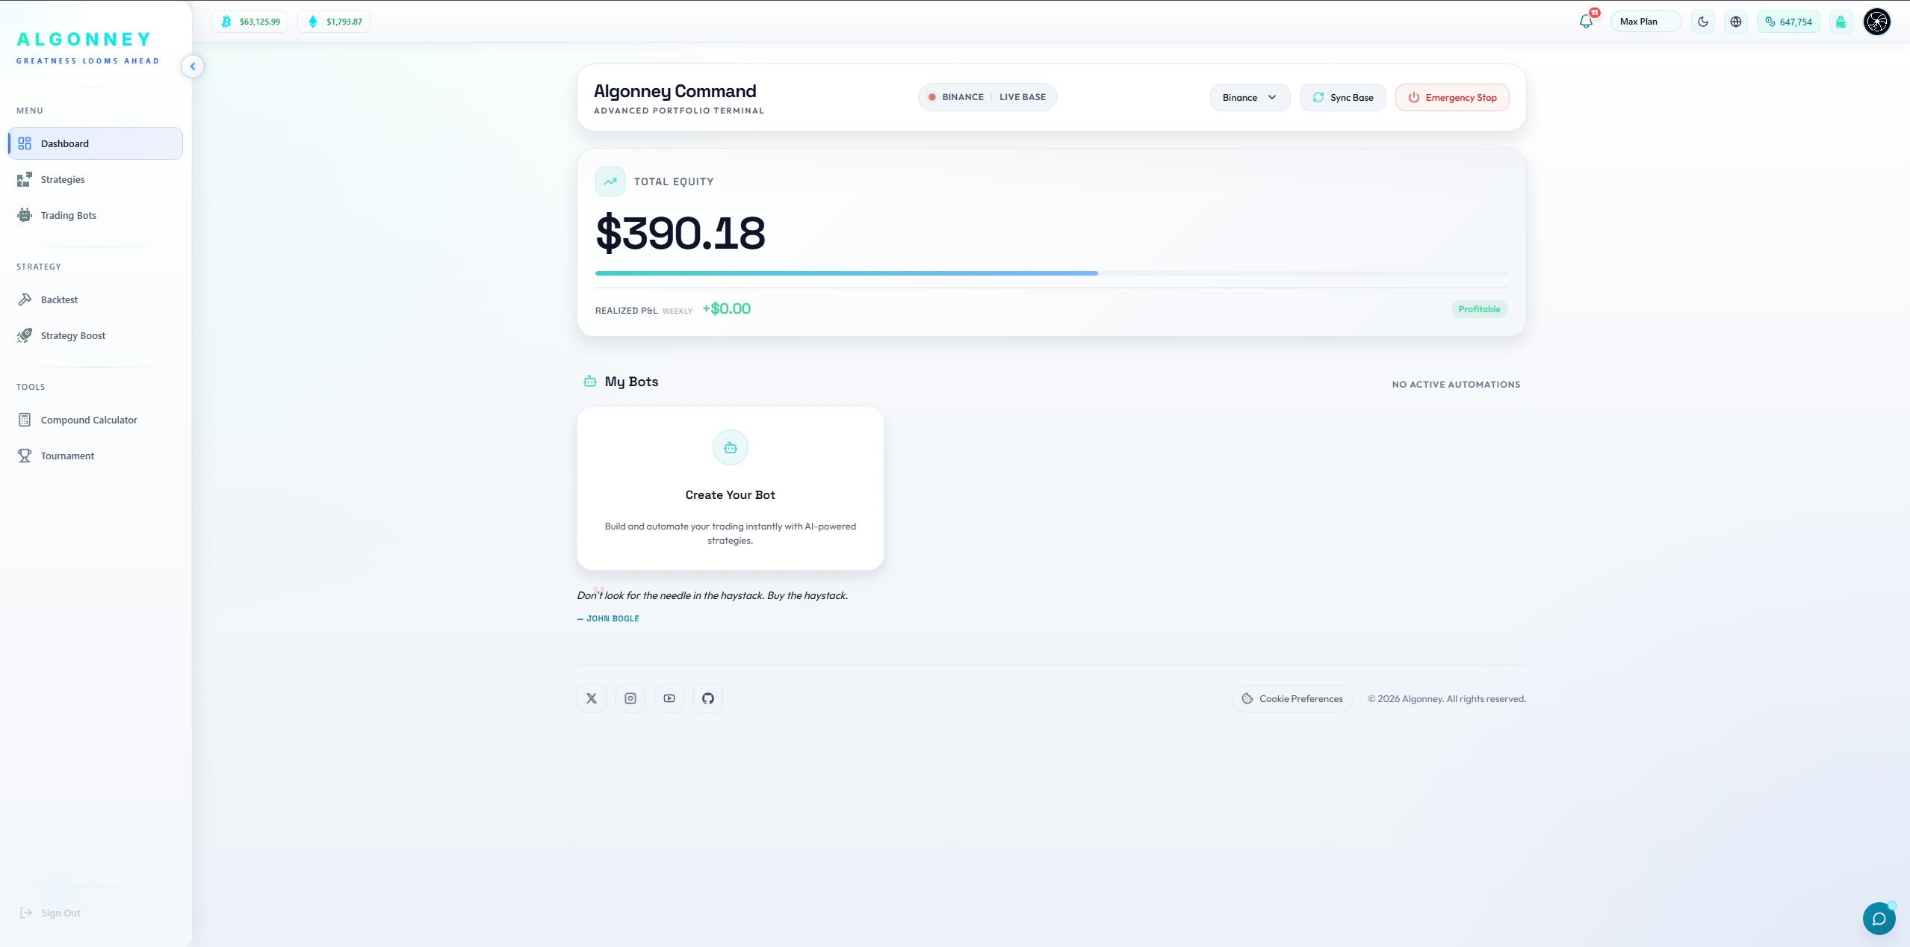Open the YouTube social link
This screenshot has width=1910, height=947.
(x=669, y=698)
